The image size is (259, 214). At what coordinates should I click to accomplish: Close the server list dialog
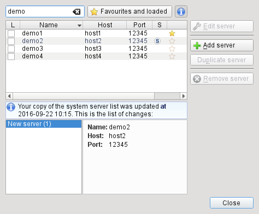(232, 203)
